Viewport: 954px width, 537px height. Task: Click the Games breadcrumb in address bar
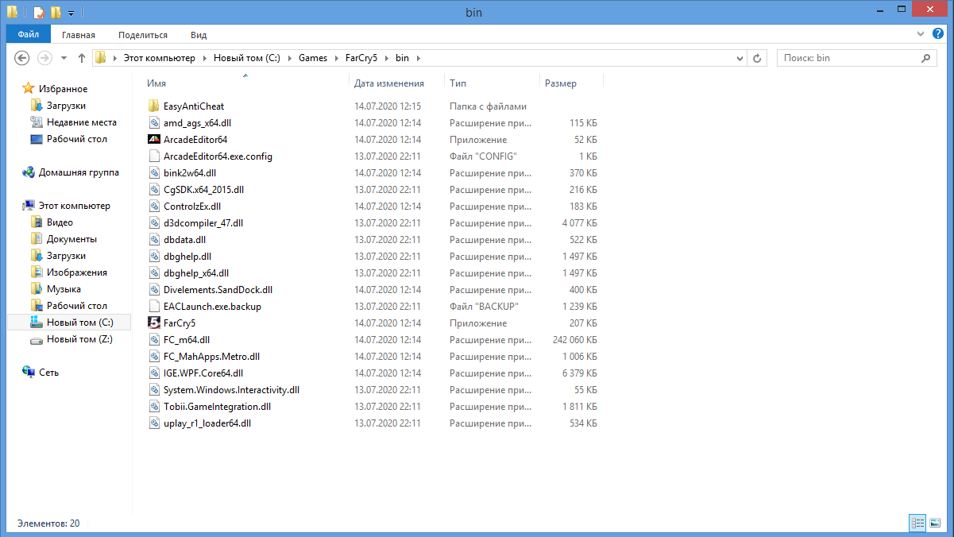(x=312, y=58)
